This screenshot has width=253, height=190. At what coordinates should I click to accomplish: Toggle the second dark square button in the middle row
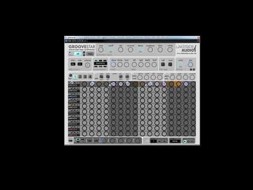point(170,64)
